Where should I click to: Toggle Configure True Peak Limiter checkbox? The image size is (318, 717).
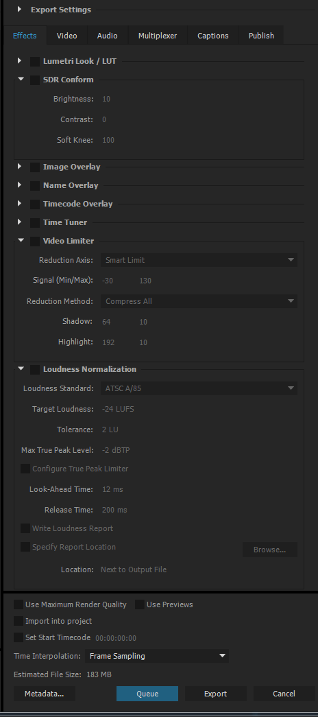[25, 469]
